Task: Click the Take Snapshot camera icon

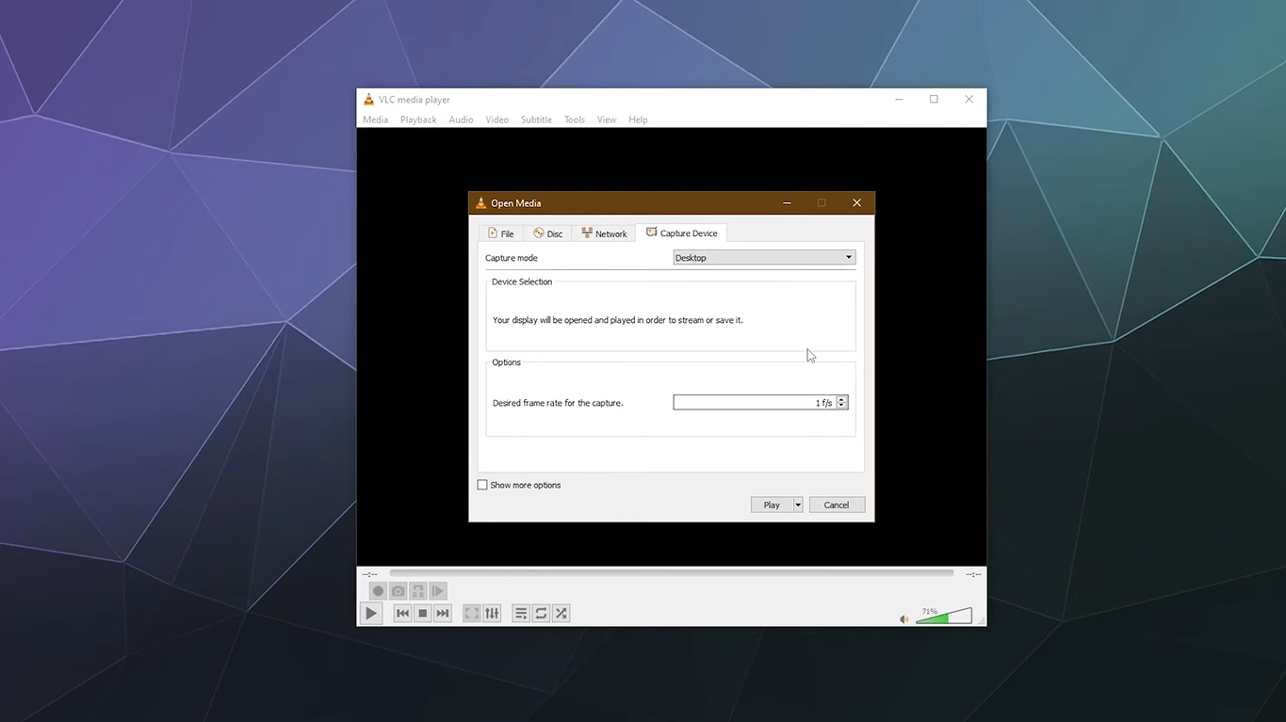Action: coord(398,590)
